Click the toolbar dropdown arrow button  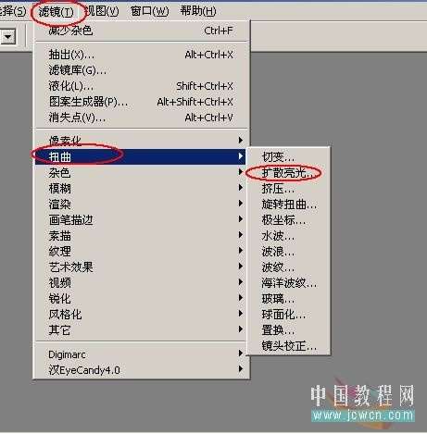[7, 37]
